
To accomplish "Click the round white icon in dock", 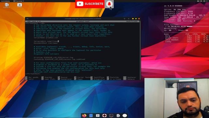I will point(125,115).
